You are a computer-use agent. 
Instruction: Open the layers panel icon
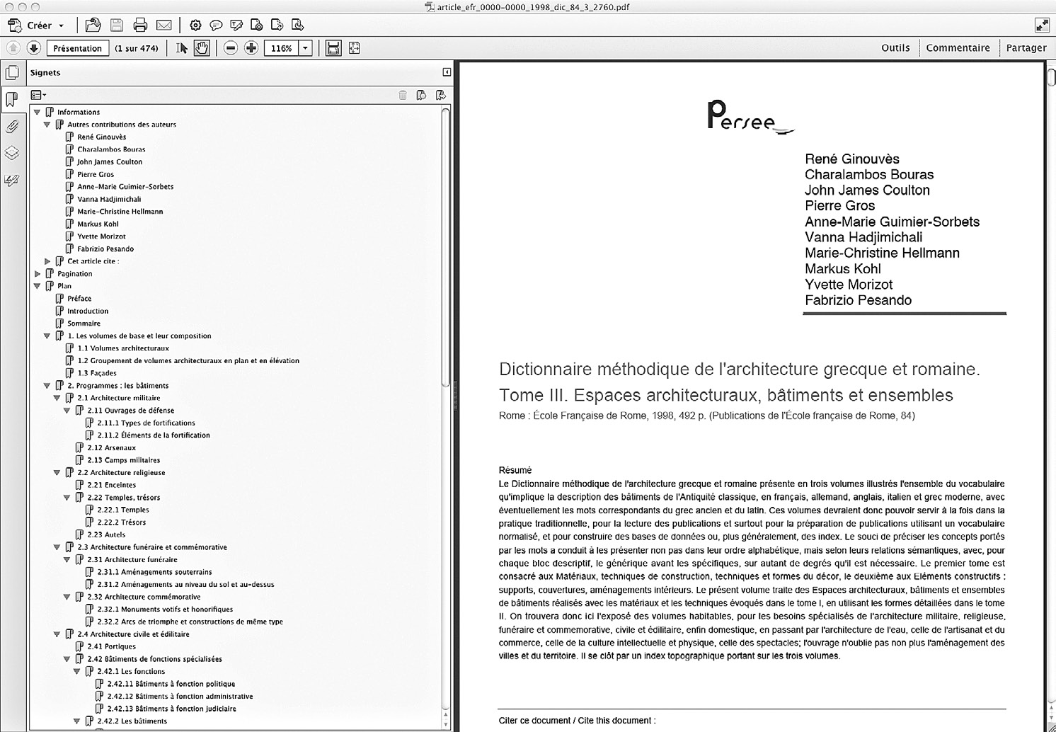(12, 153)
